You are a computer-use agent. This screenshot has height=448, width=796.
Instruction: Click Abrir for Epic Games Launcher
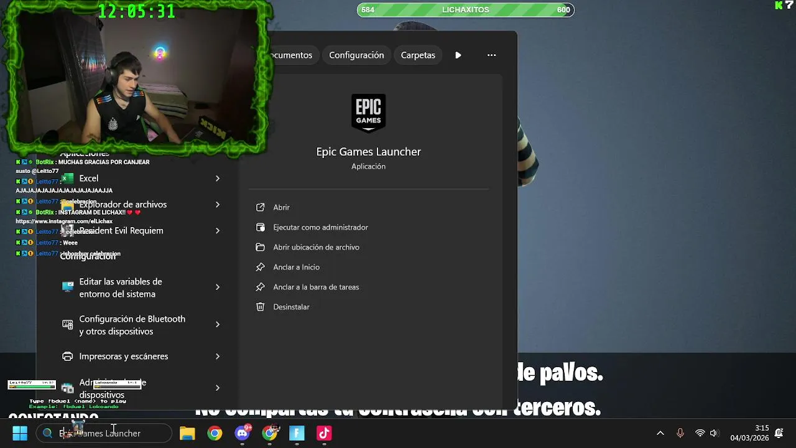click(x=368, y=207)
